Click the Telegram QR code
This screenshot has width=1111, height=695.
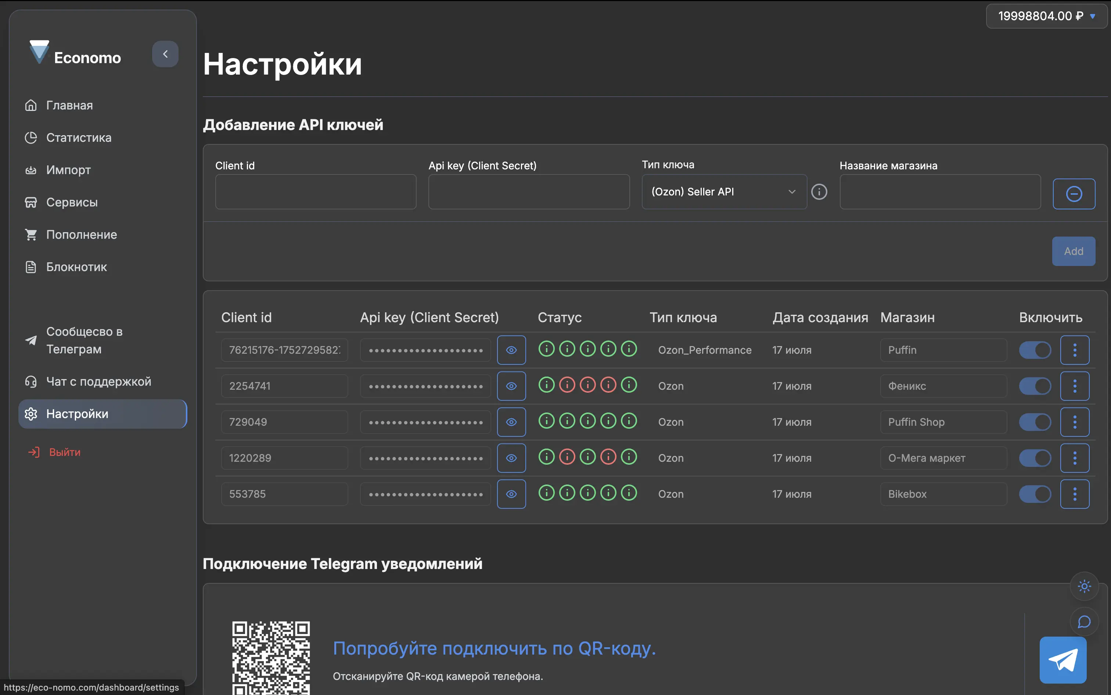coord(271,658)
